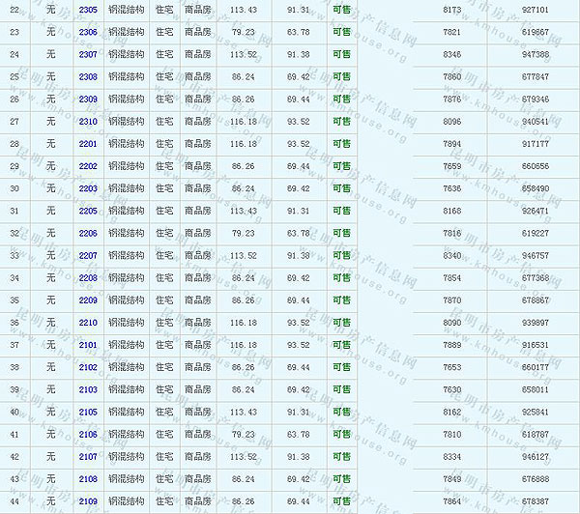Select room 2103 link
This screenshot has height=514, width=580.
[88, 389]
